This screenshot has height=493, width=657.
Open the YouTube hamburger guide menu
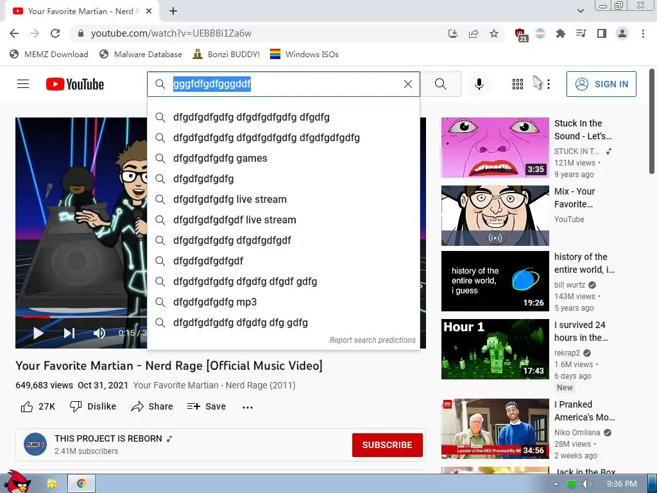coord(23,84)
